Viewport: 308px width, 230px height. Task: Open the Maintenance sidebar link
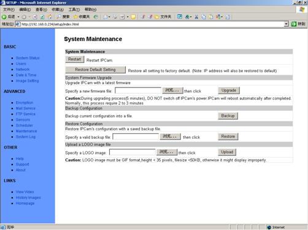coord(26,131)
